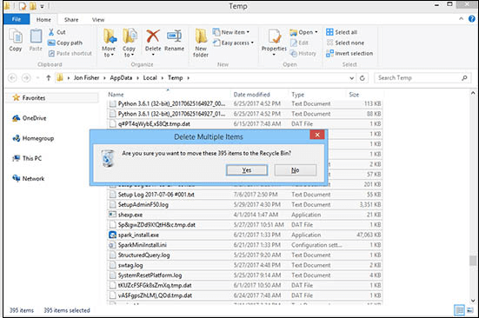
Task: Click Select all in the ribbon
Action: click(342, 32)
